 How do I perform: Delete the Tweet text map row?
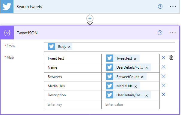tap(163, 57)
